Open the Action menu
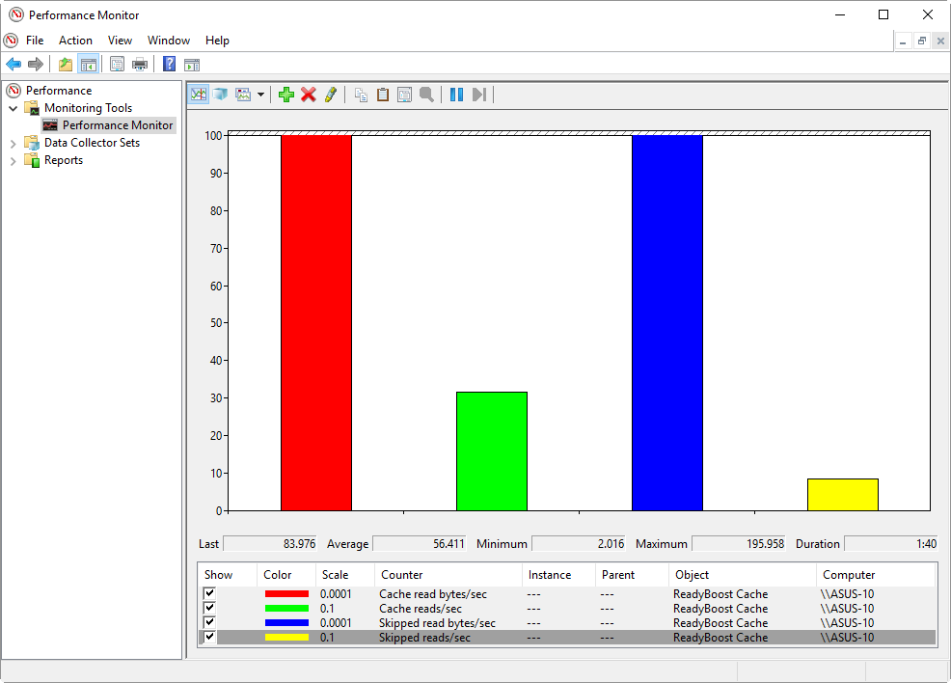 pos(75,41)
